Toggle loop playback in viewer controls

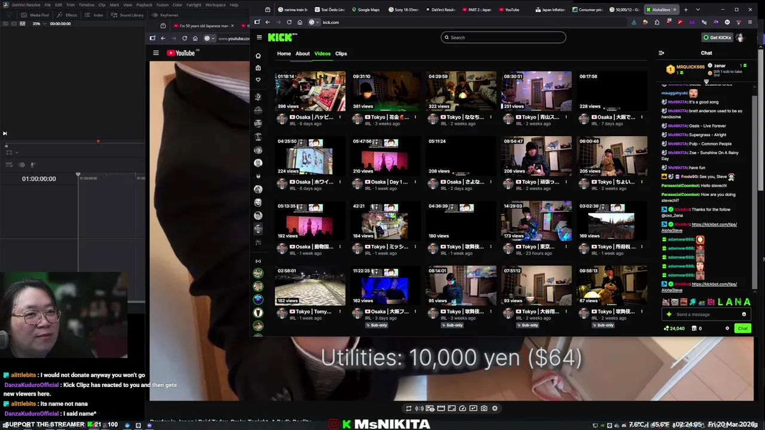coord(409,408)
